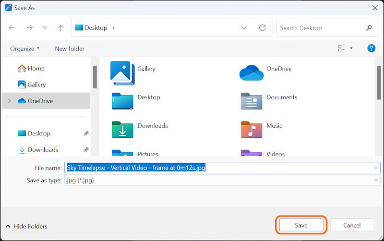The image size is (384, 241).
Task: Click the Up directory arrow
Action: point(60,28)
